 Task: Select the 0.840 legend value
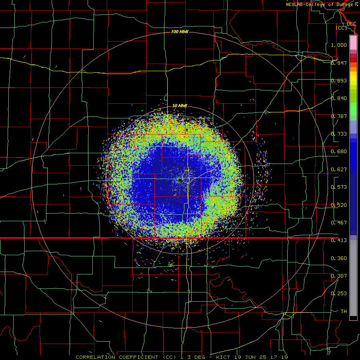(339, 98)
